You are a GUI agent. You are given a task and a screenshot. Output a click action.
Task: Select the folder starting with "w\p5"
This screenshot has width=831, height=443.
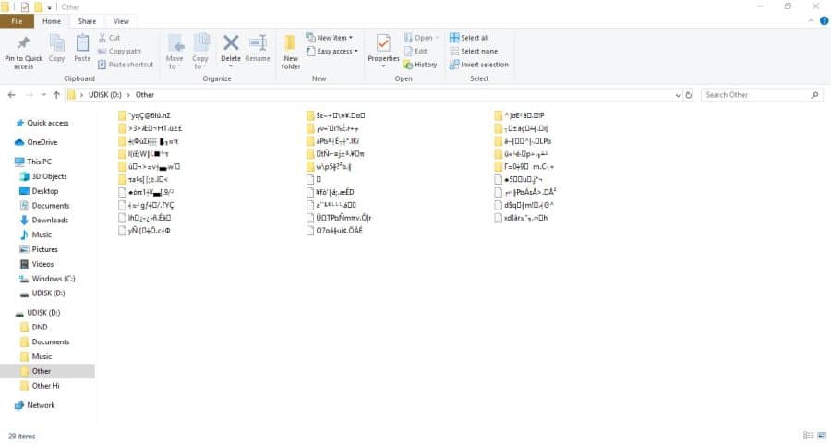click(329, 166)
